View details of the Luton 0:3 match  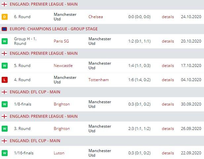(x=168, y=153)
